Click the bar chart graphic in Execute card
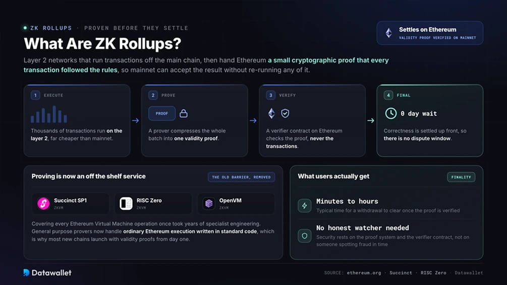Screen dimensions: 507x285 49,114
